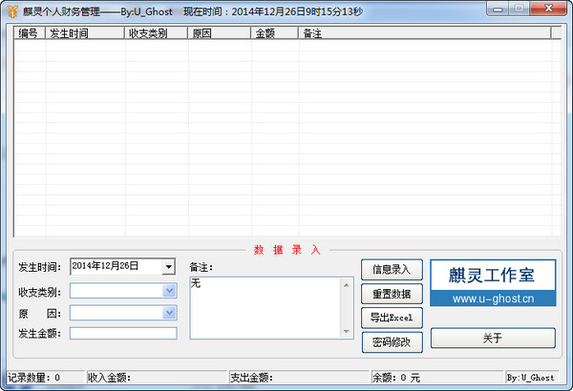Click the 发生金额: label

[39, 334]
